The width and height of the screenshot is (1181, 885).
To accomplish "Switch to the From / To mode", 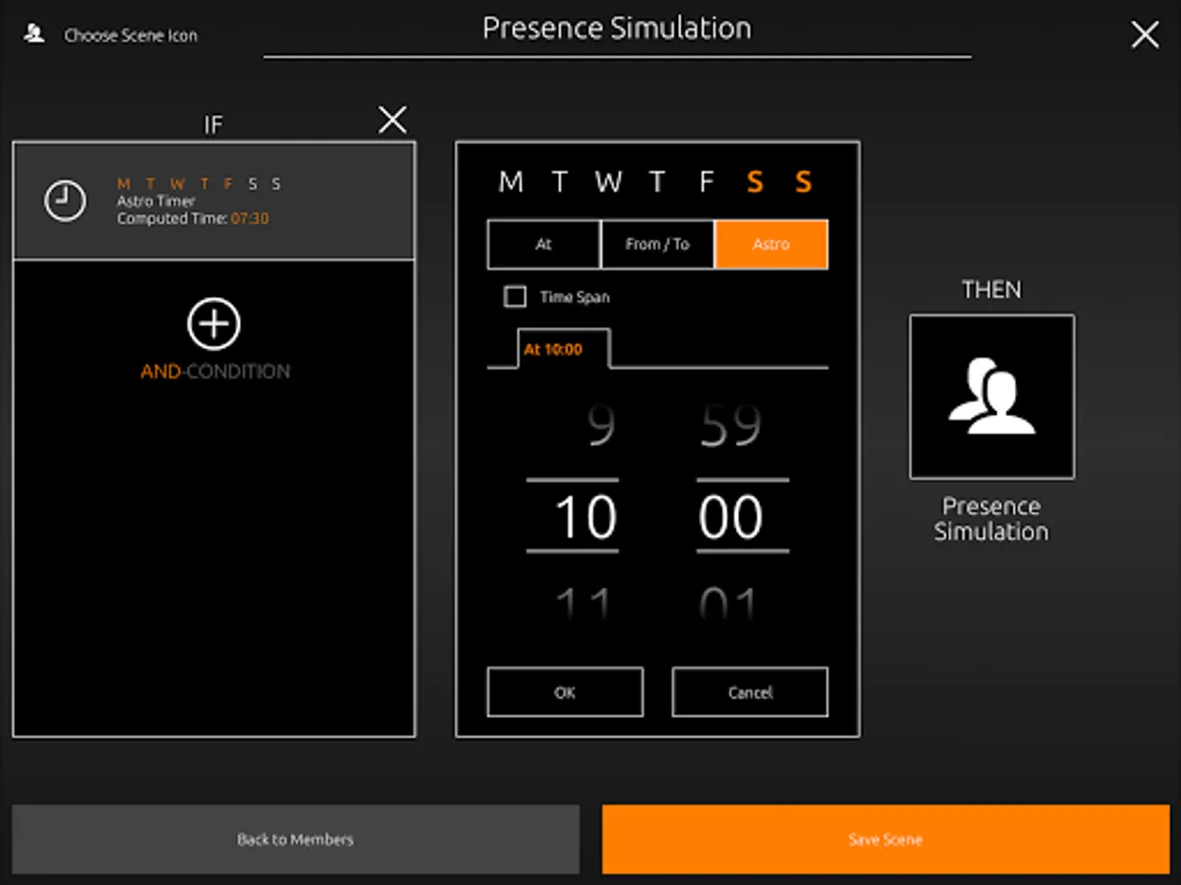I will pos(657,244).
